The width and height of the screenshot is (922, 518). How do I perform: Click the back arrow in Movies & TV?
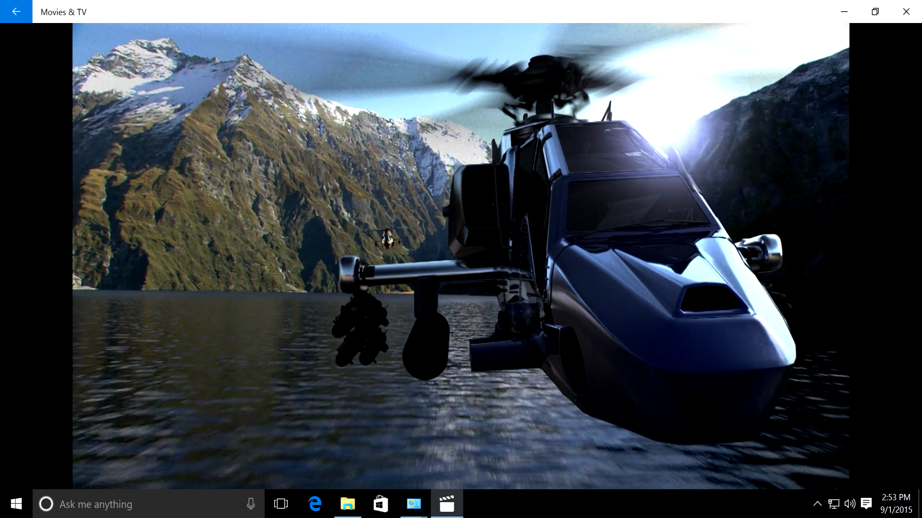(16, 12)
